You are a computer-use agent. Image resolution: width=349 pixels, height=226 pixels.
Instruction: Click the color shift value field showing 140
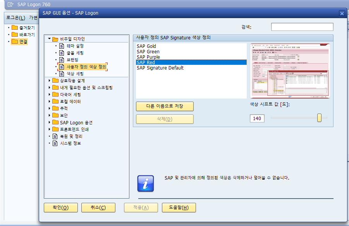tap(257, 118)
